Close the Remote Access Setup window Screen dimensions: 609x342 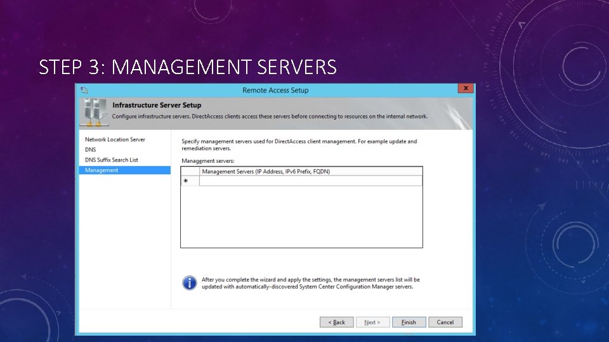tap(465, 89)
